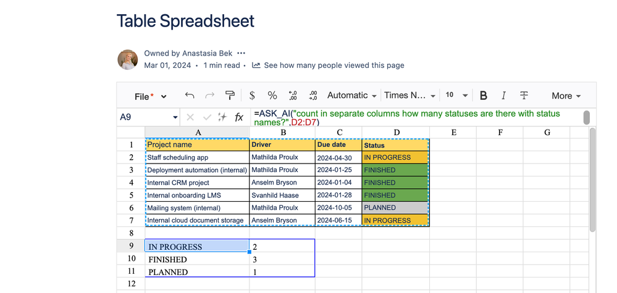Open the Automatic number format dropdown
This screenshot has height=293, width=617.
tap(352, 96)
